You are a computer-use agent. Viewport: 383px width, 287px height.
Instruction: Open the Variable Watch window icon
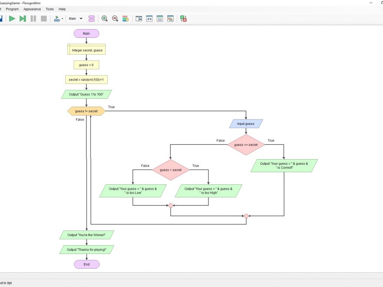(x=149, y=19)
